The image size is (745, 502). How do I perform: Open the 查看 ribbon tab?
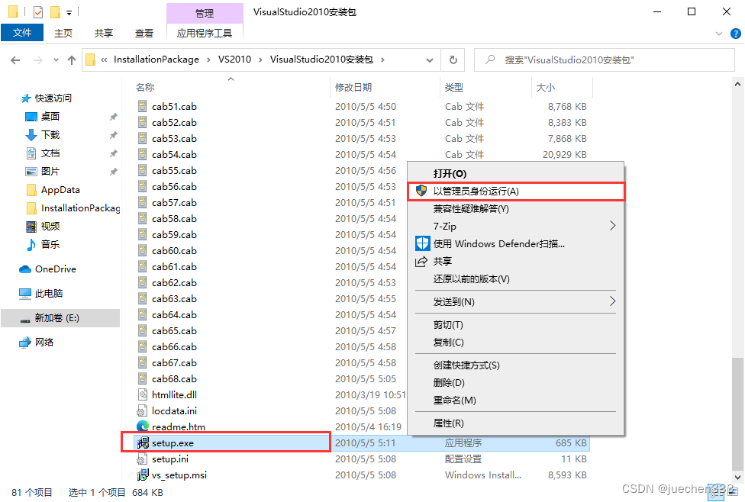coord(144,33)
